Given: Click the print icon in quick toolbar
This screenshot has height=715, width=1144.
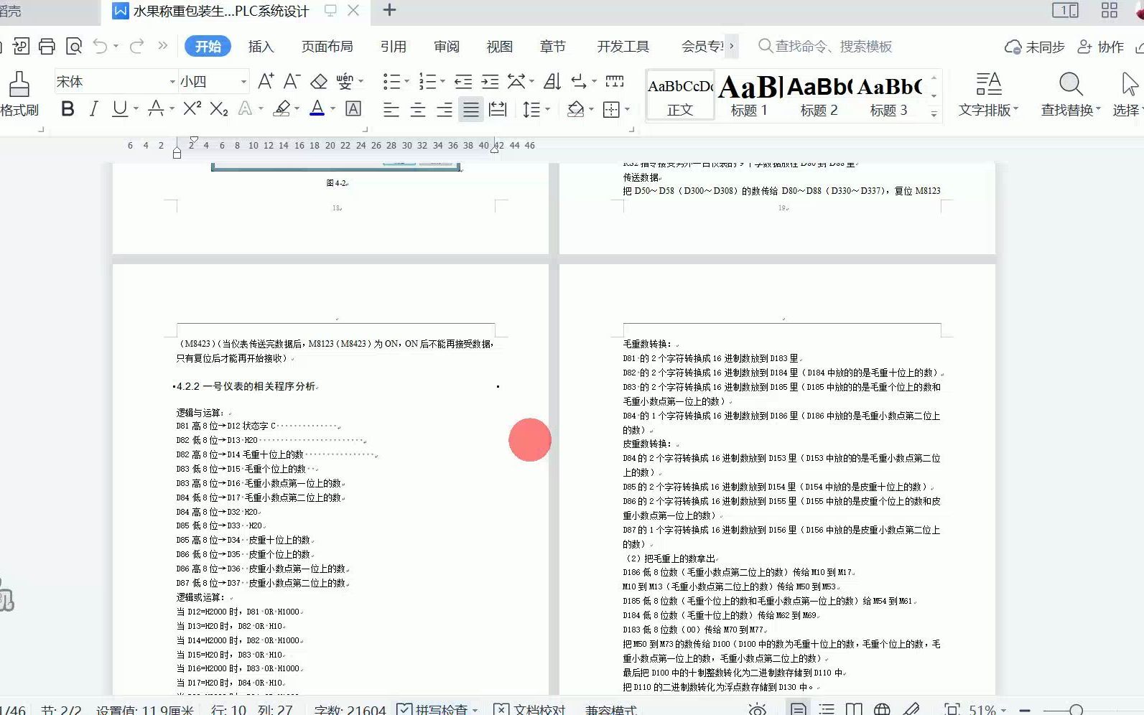Looking at the screenshot, I should tap(47, 47).
